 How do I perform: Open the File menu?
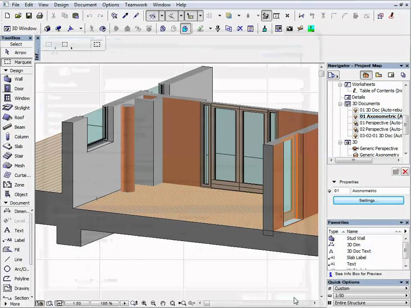pyautogui.click(x=16, y=5)
